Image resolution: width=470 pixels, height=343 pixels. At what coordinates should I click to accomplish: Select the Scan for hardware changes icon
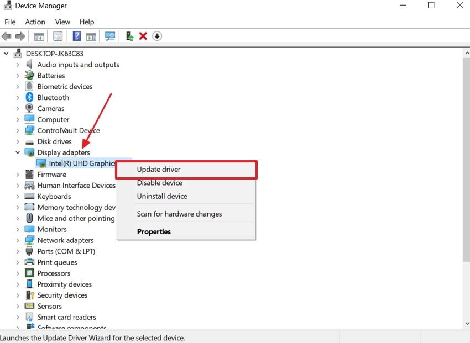pyautogui.click(x=110, y=36)
